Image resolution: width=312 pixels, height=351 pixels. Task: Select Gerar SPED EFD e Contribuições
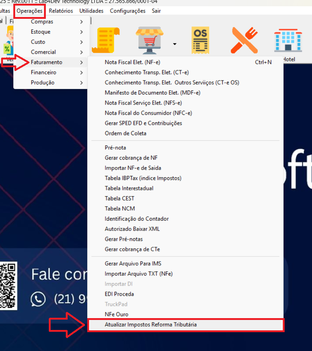pyautogui.click(x=143, y=123)
